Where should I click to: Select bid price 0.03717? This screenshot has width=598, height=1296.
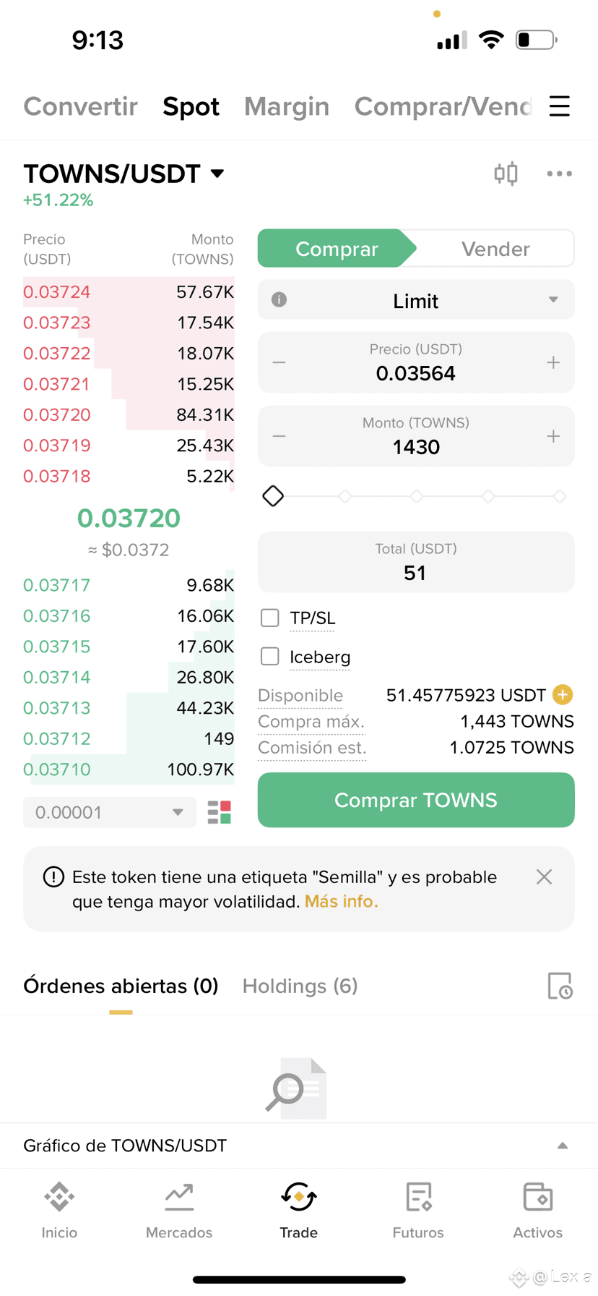tap(56, 585)
